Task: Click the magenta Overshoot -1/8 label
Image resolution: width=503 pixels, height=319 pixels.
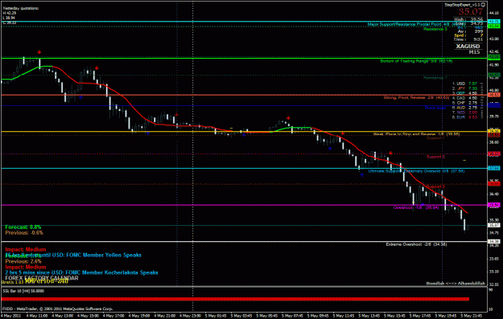Action: click(x=416, y=207)
